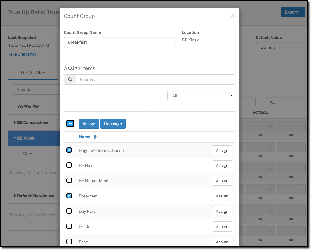The height and width of the screenshot is (250, 311).
Task: Select the Day Part checkbox
Action: click(69, 211)
